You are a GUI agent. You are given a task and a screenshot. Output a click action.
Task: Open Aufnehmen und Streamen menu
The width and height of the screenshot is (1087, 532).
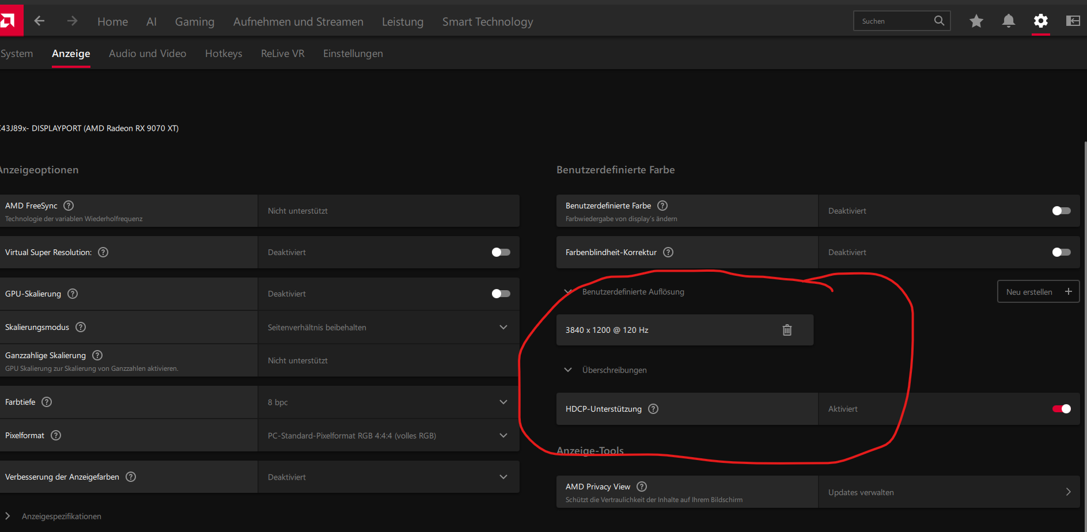coord(298,22)
